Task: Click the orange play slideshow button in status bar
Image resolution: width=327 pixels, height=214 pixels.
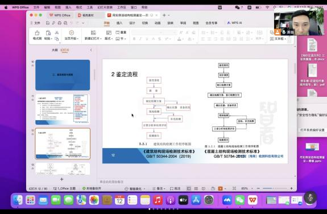Action: (x=221, y=188)
